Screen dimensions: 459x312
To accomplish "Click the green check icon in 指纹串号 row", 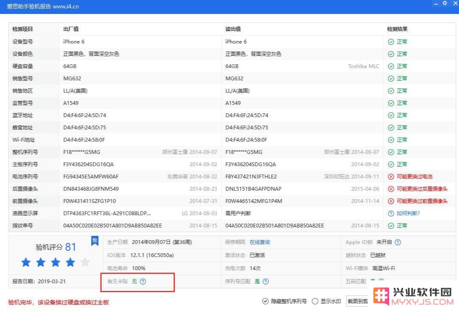I will [391, 226].
